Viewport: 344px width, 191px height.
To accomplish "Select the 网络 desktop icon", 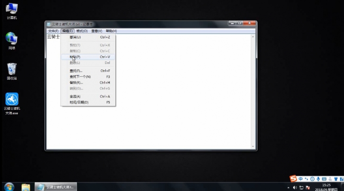I will tap(12, 41).
